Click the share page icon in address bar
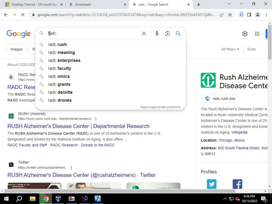Viewport: 272px width, 204px height. tap(222, 15)
